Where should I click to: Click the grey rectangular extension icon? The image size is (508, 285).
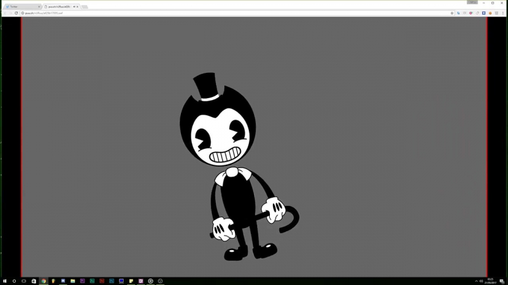(465, 13)
